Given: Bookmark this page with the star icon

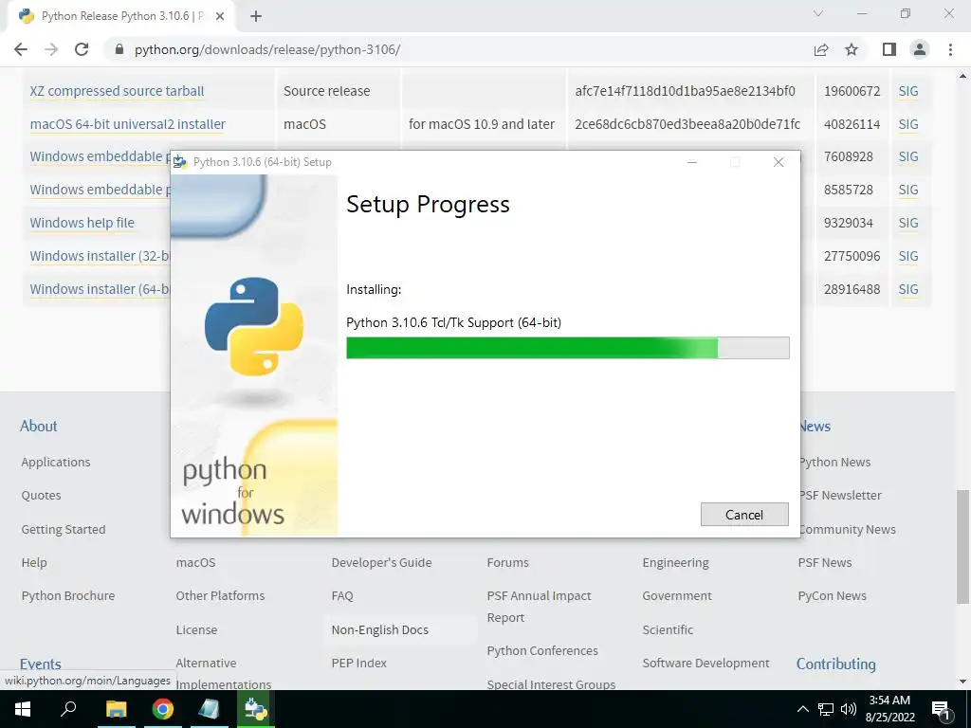Looking at the screenshot, I should 852,49.
